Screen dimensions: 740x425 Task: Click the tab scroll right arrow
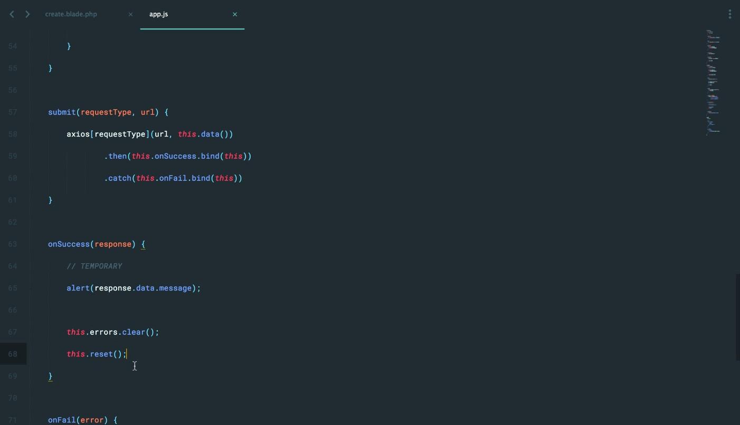27,14
